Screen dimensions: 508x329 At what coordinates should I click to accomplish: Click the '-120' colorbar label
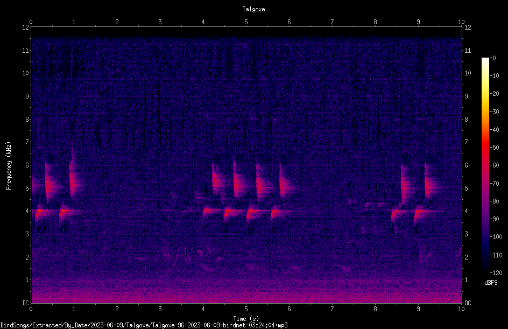[x=496, y=273]
